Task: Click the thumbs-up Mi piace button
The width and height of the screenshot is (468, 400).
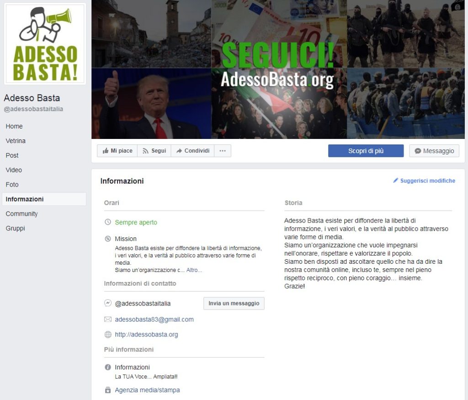Action: tap(117, 151)
